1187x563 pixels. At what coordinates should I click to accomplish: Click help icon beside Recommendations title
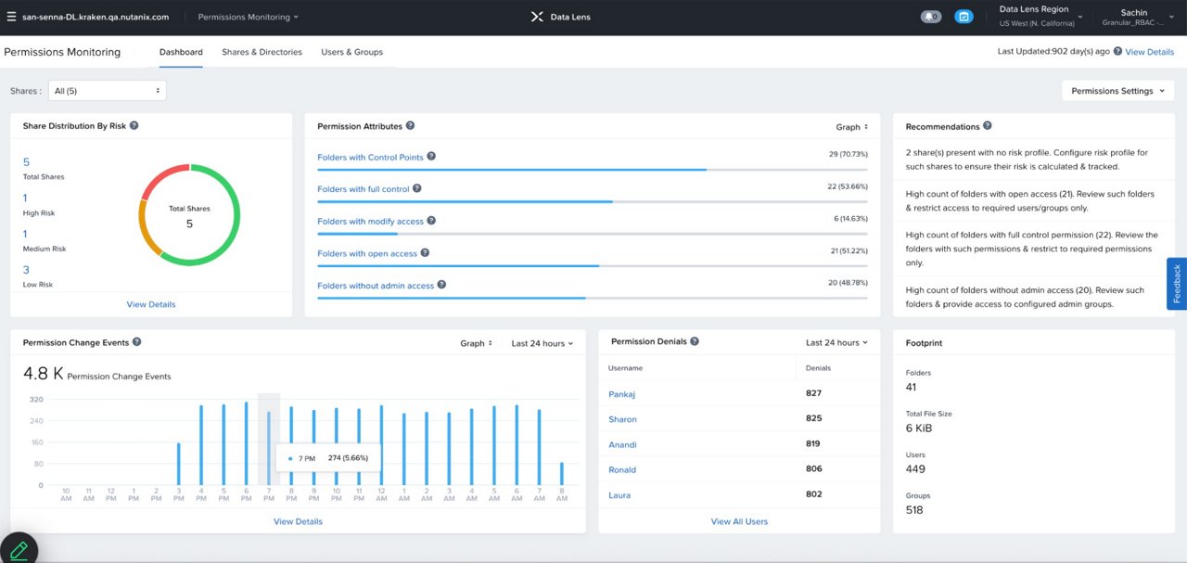pyautogui.click(x=988, y=125)
